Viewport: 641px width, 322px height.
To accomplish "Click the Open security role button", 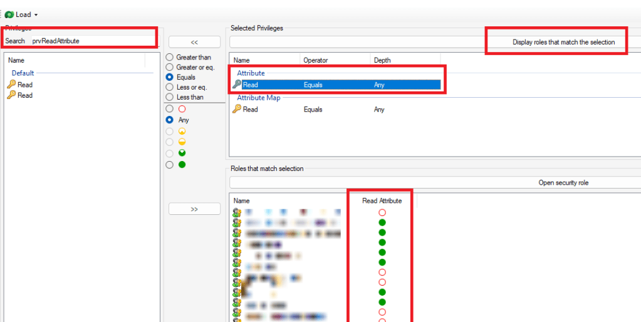I will tap(563, 183).
